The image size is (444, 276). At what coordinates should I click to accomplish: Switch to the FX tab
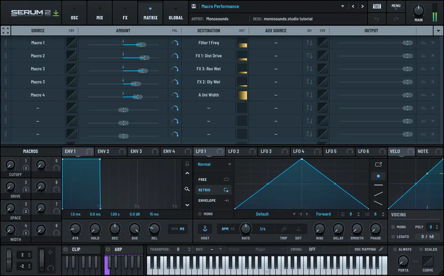click(125, 13)
